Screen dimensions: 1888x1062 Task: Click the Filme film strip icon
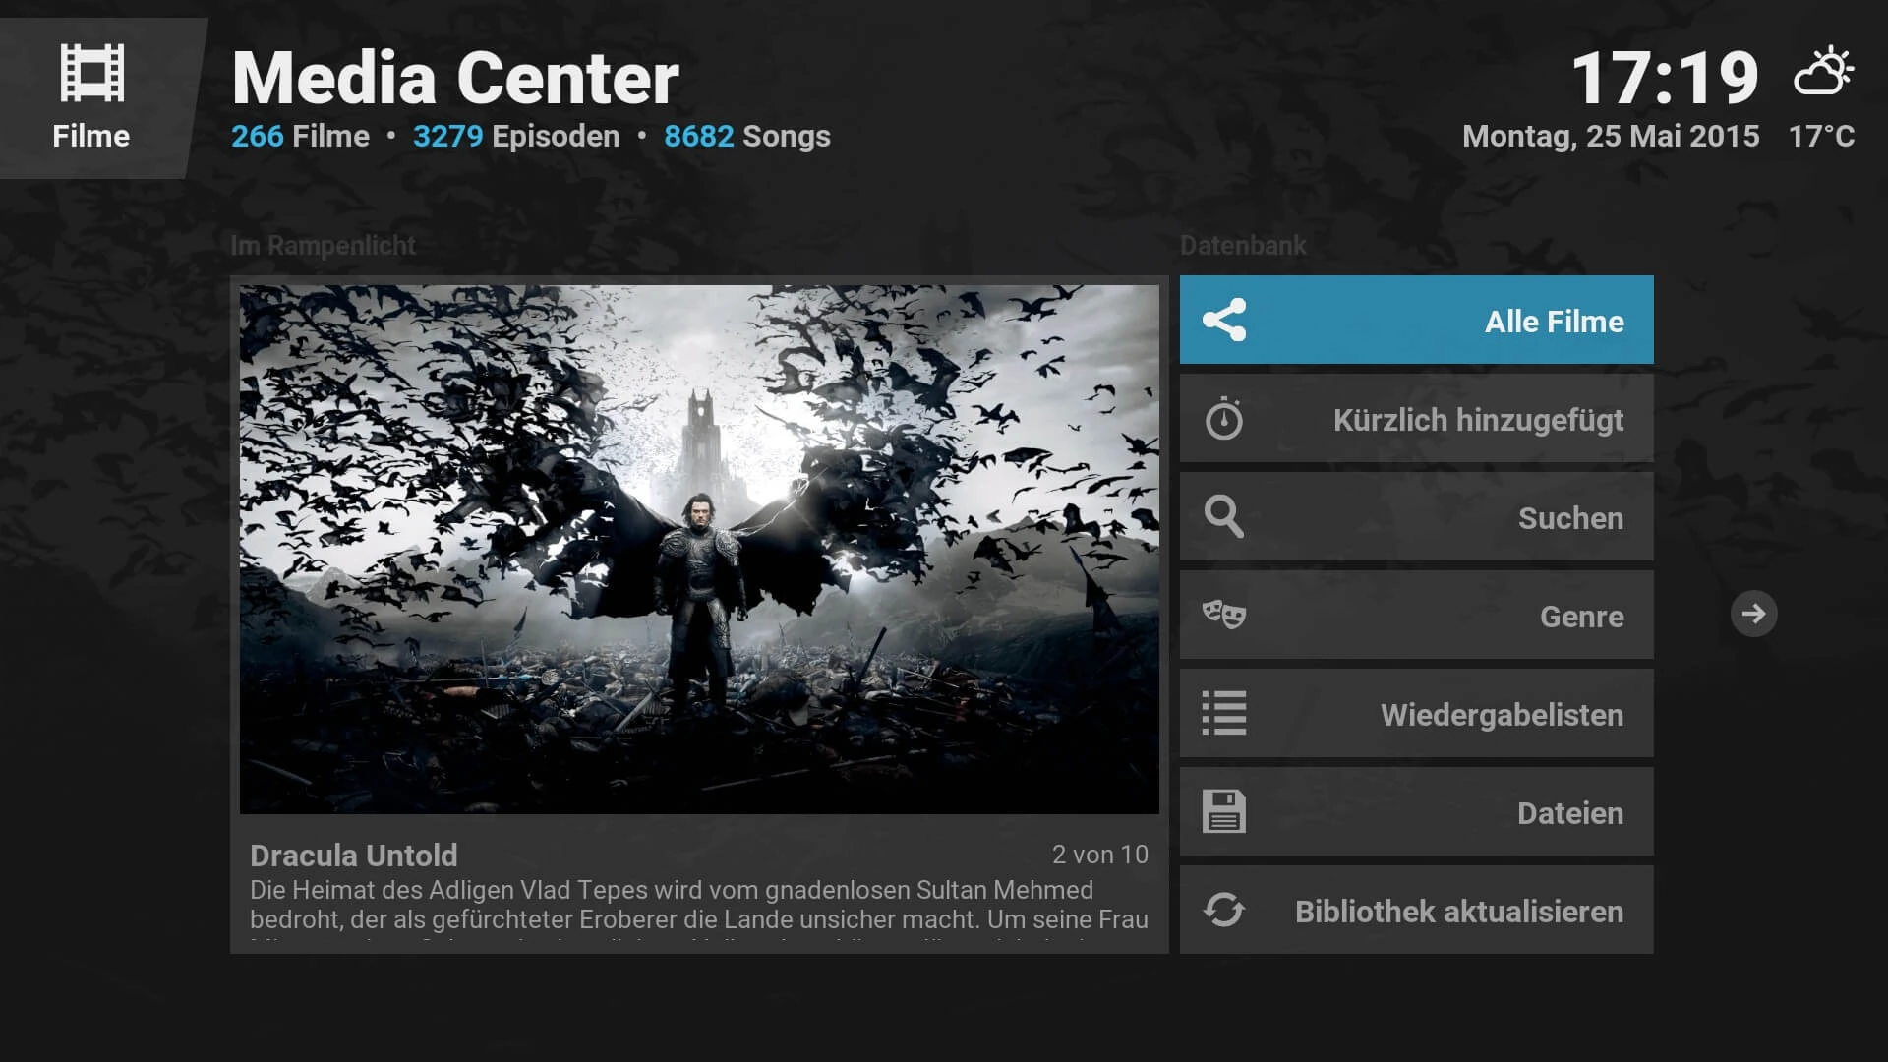coord(91,73)
